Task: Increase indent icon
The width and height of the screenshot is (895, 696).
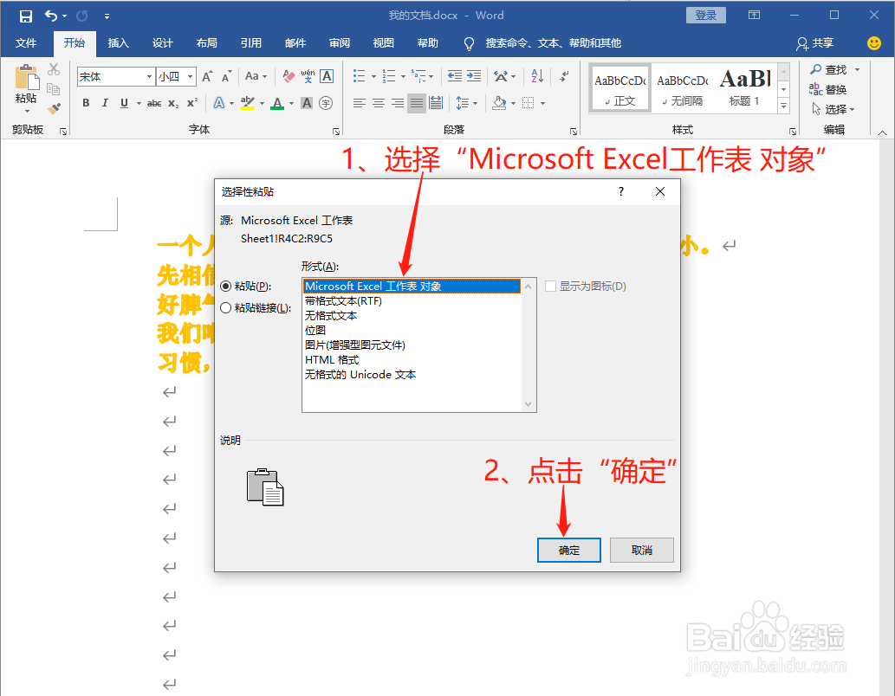Action: coord(474,76)
